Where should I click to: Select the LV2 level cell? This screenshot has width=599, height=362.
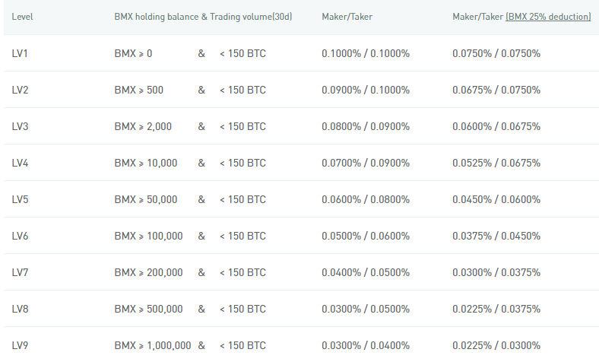pyautogui.click(x=20, y=90)
